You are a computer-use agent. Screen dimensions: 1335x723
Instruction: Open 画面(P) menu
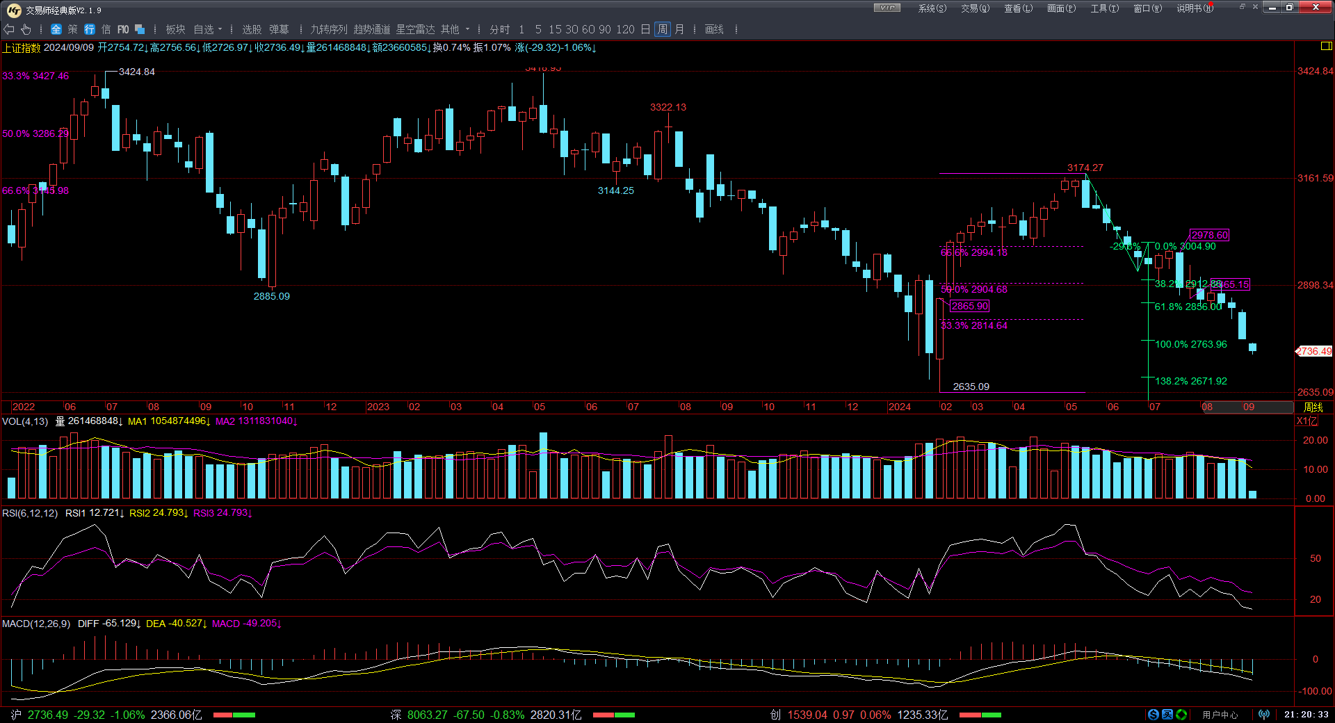(x=1062, y=8)
